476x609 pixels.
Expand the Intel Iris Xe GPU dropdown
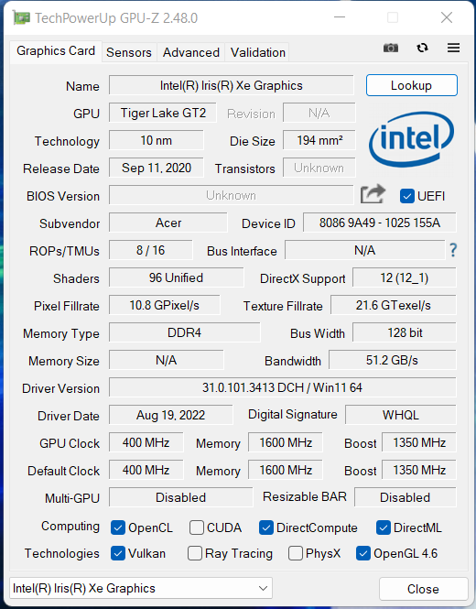(141, 588)
